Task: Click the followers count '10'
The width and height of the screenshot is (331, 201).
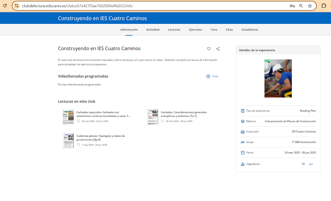Action: pos(303,164)
